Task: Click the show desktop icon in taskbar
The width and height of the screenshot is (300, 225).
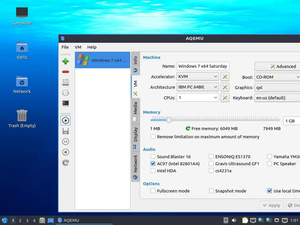Action: (50, 220)
